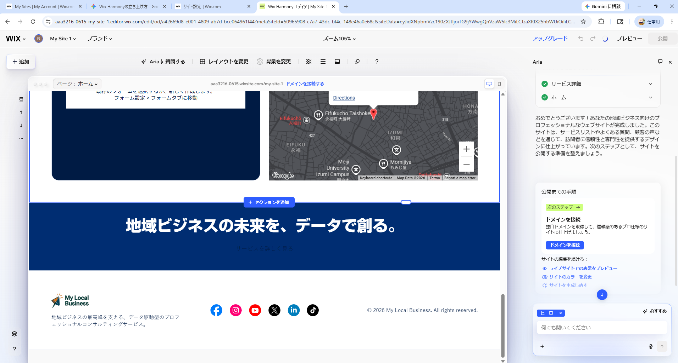This screenshot has width=678, height=363.
Task: Open the ページ: ホーム page selector
Action: tap(77, 84)
